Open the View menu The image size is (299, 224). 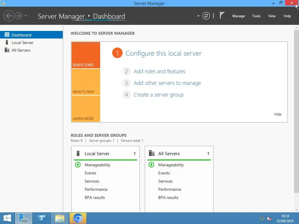coord(272,16)
